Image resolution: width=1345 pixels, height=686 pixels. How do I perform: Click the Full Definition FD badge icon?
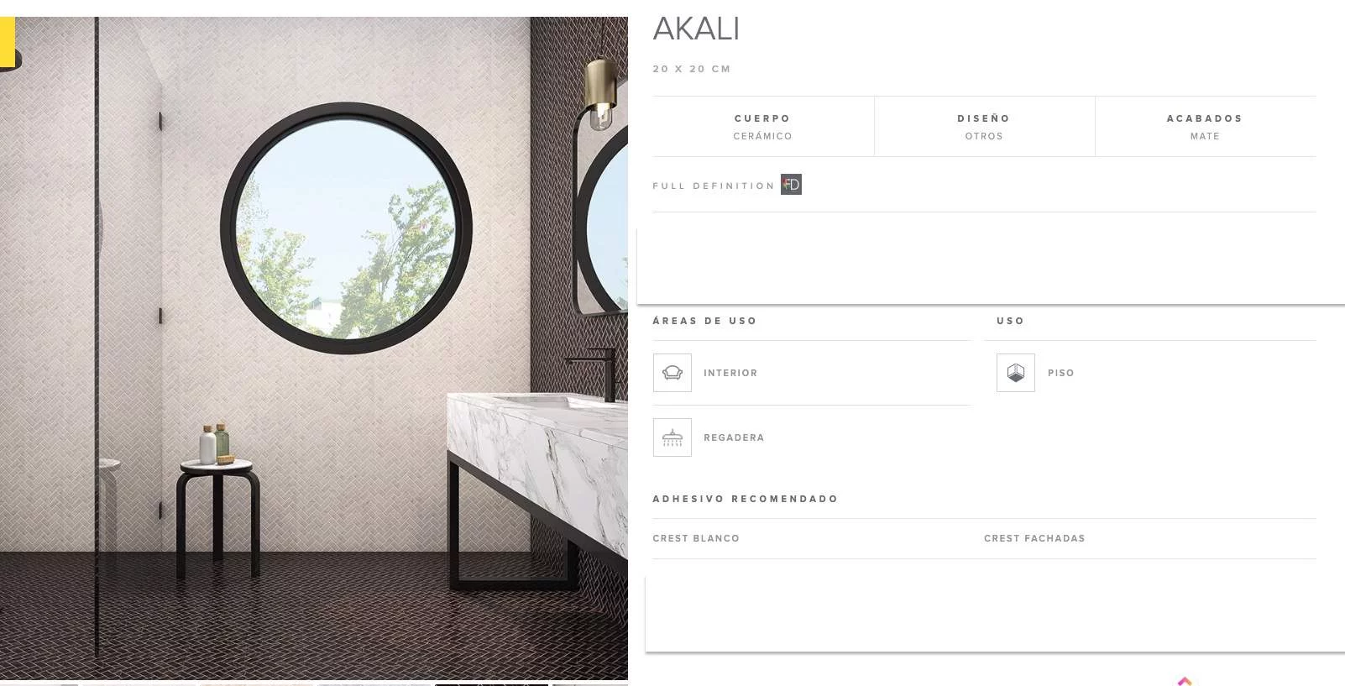791,185
